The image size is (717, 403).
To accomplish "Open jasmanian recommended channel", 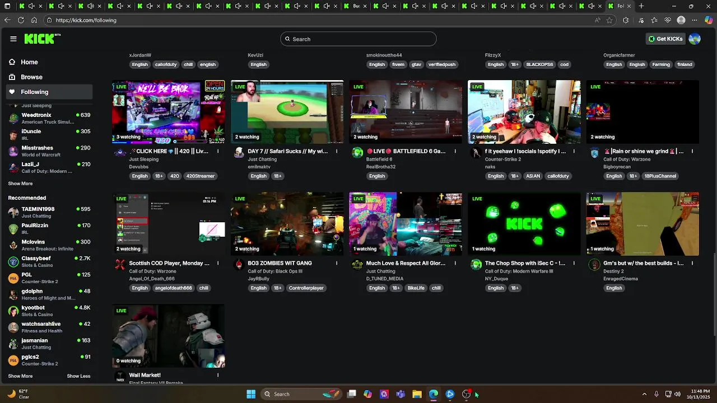I will (49, 344).
